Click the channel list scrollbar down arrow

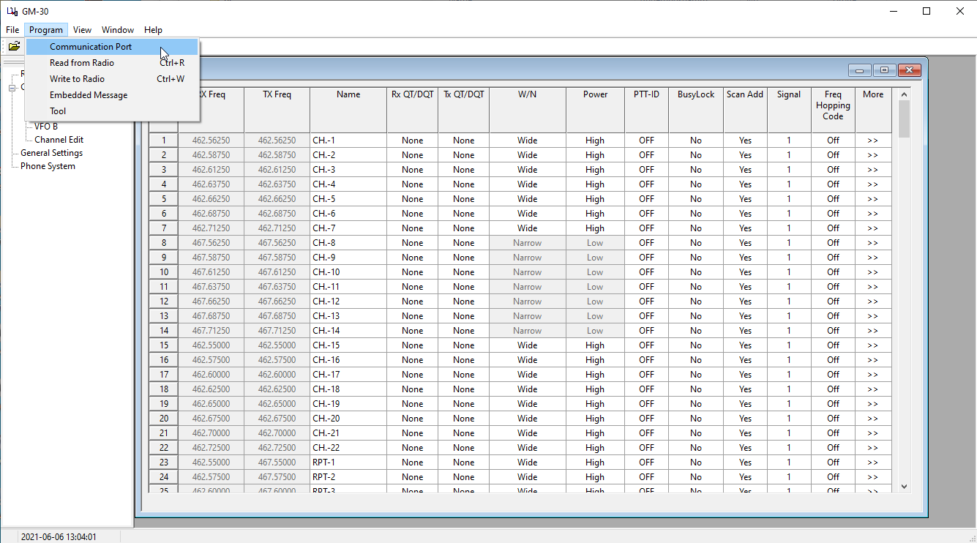[904, 486]
